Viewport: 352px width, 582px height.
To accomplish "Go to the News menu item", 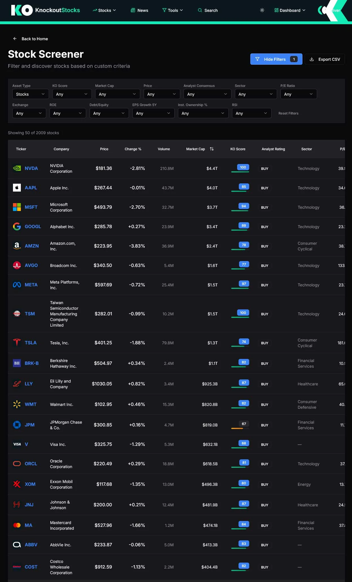I will pos(139,10).
